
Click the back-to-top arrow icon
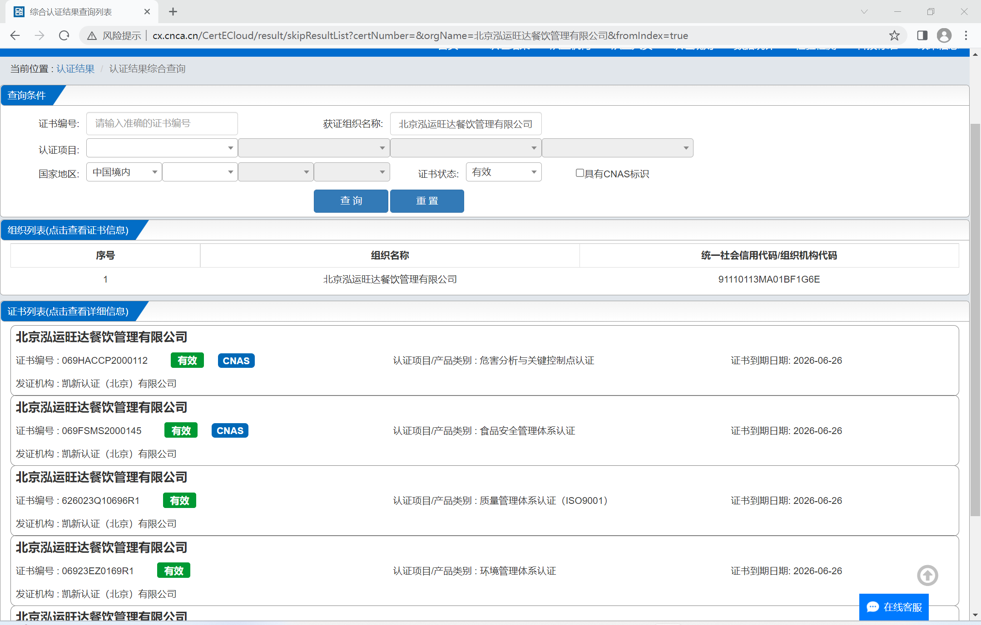(927, 576)
